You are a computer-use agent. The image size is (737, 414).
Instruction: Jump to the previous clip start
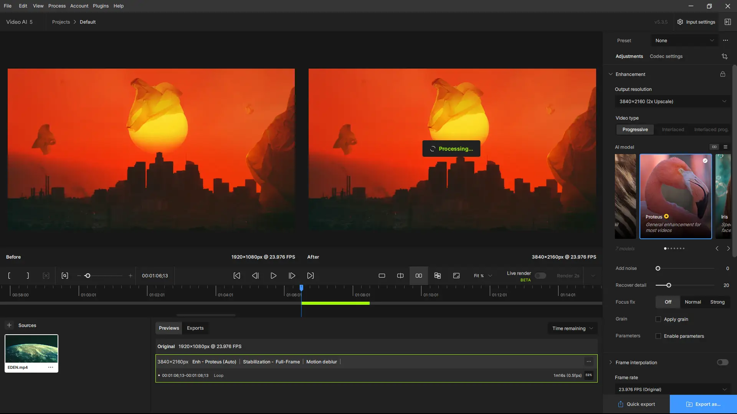pos(237,276)
